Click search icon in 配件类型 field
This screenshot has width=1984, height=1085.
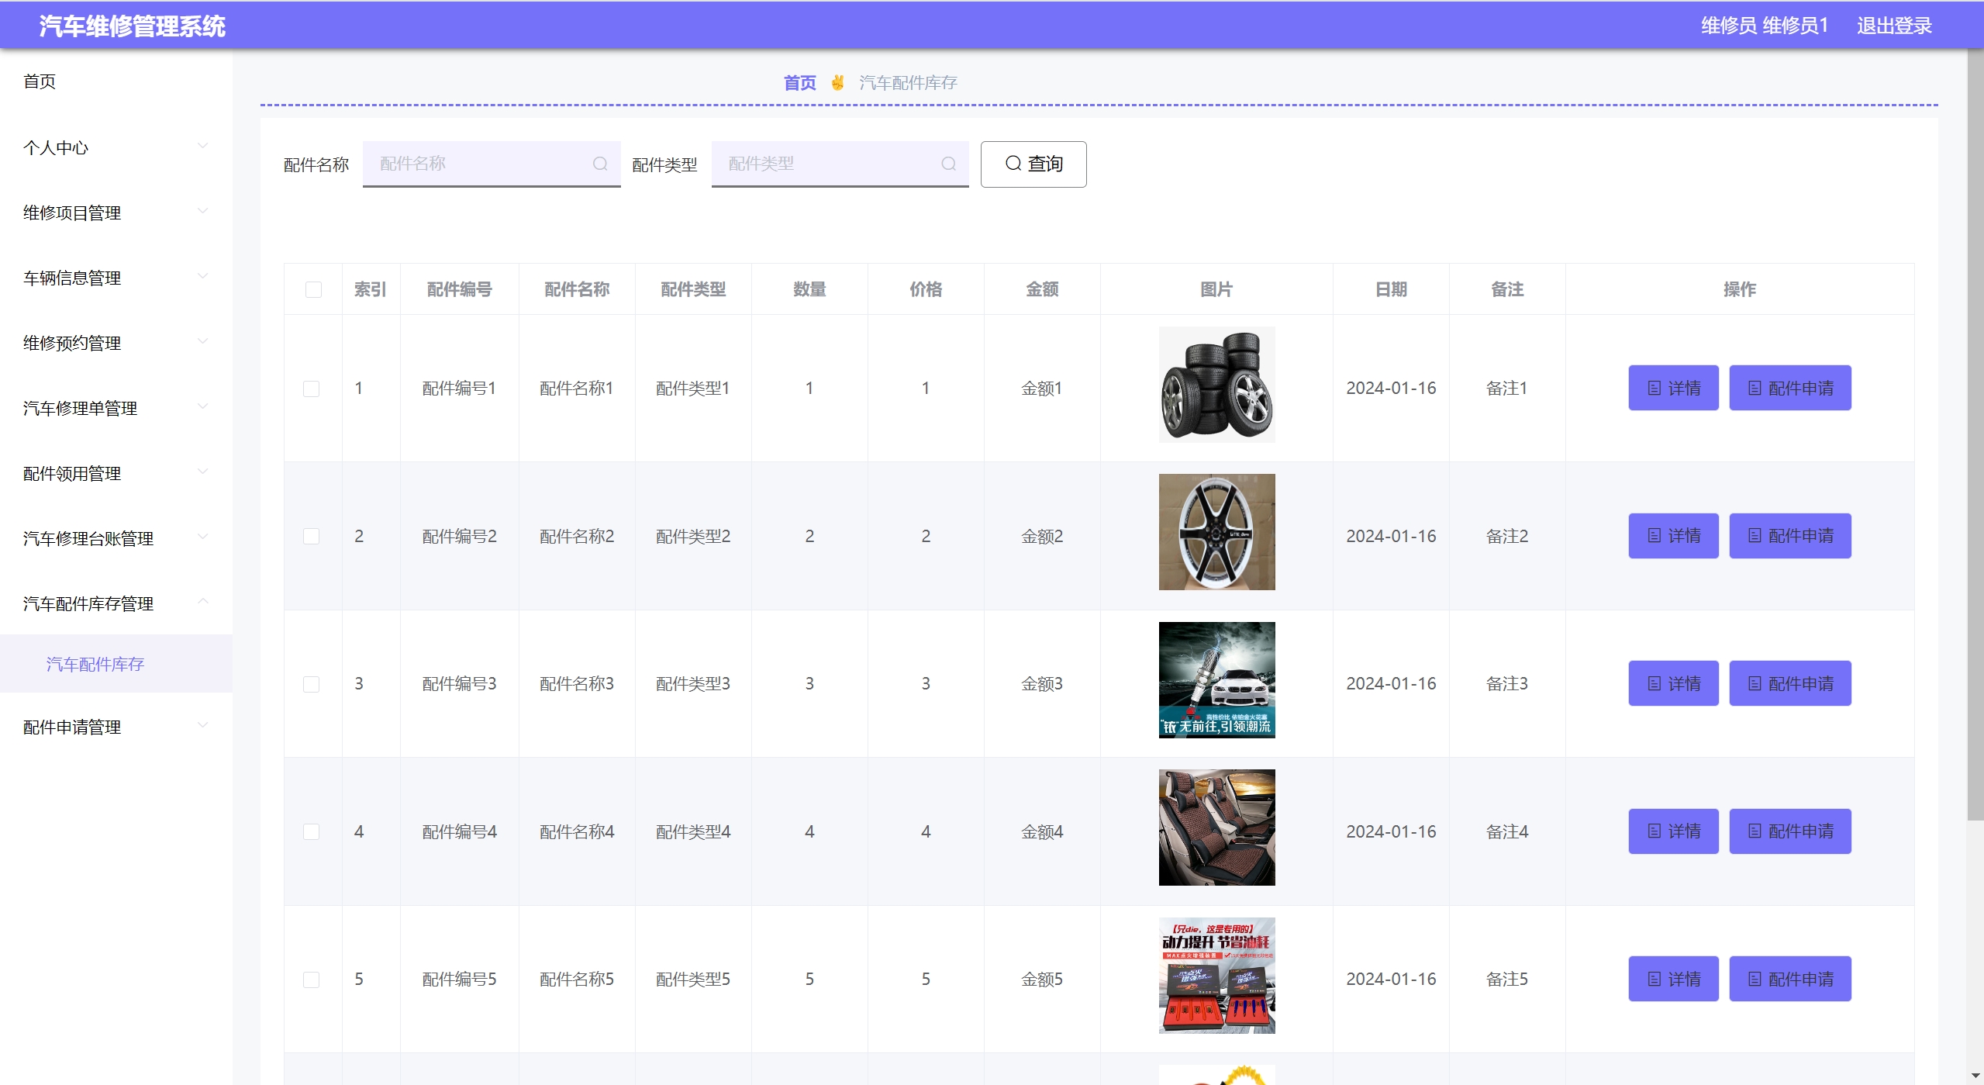coord(948,164)
